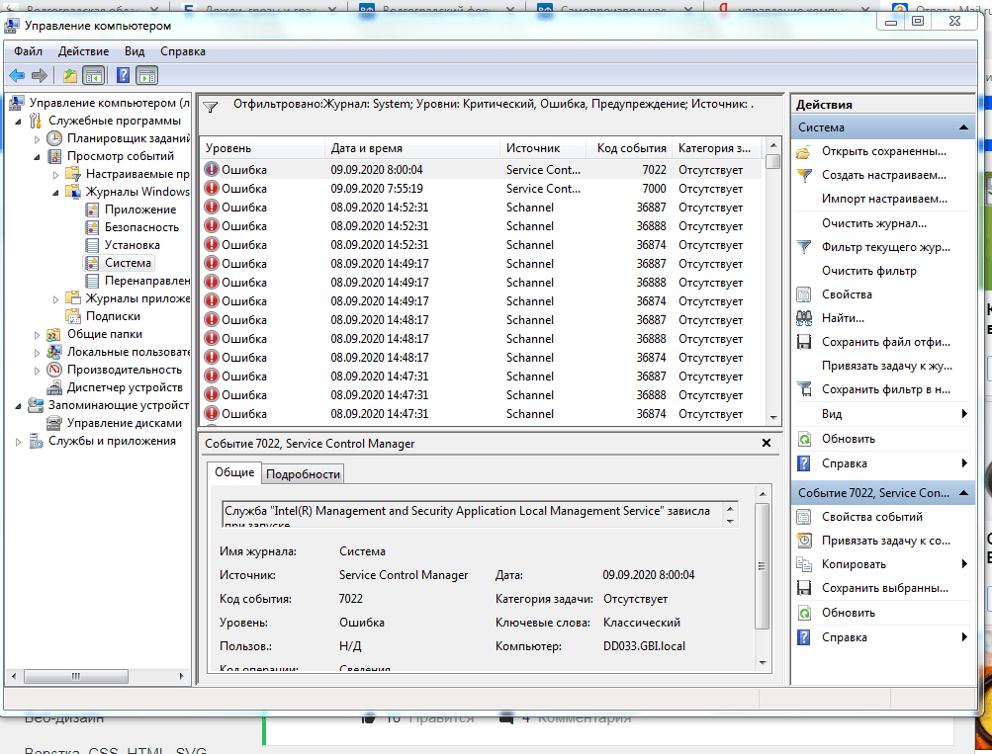Toggle the console tree show/hide button
Image resolution: width=992 pixels, height=754 pixels.
94,75
